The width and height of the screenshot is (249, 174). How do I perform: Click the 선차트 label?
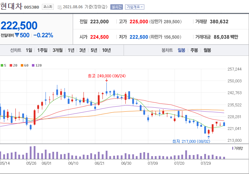pos(15,50)
